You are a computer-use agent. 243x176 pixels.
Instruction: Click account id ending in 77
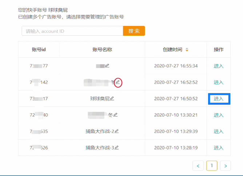coord(39,66)
